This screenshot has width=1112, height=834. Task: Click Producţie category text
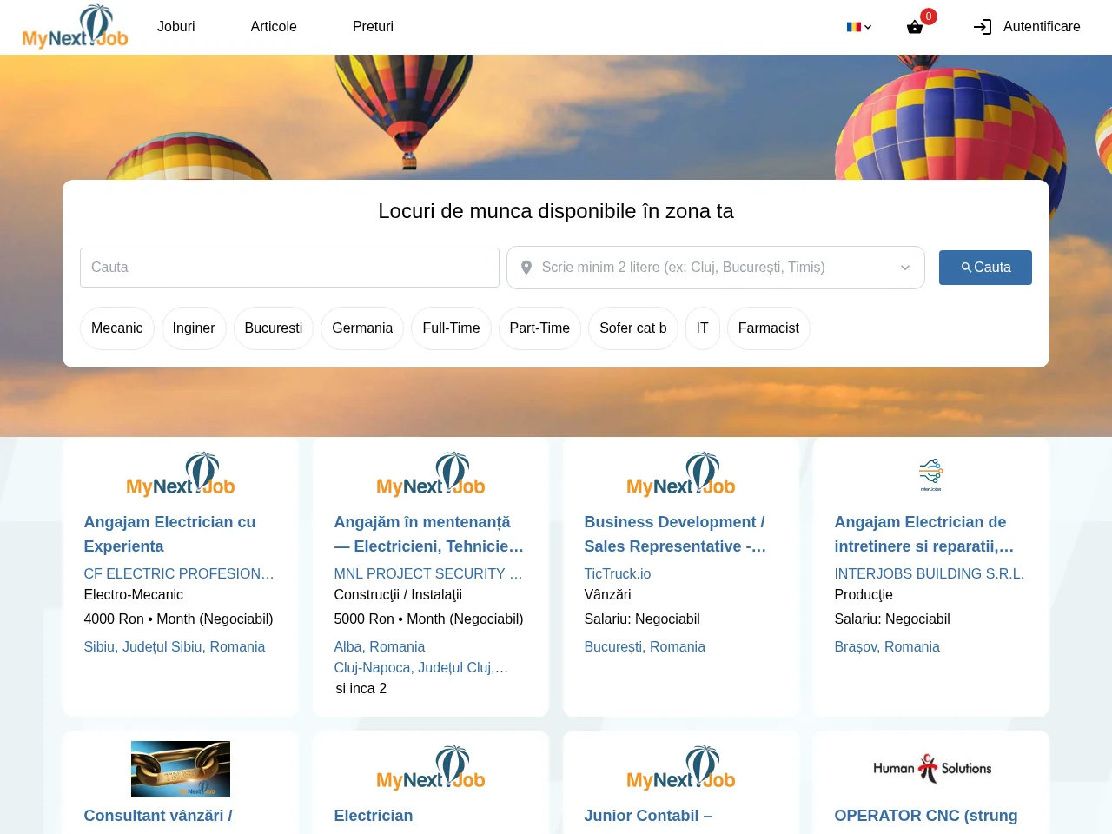coord(864,595)
